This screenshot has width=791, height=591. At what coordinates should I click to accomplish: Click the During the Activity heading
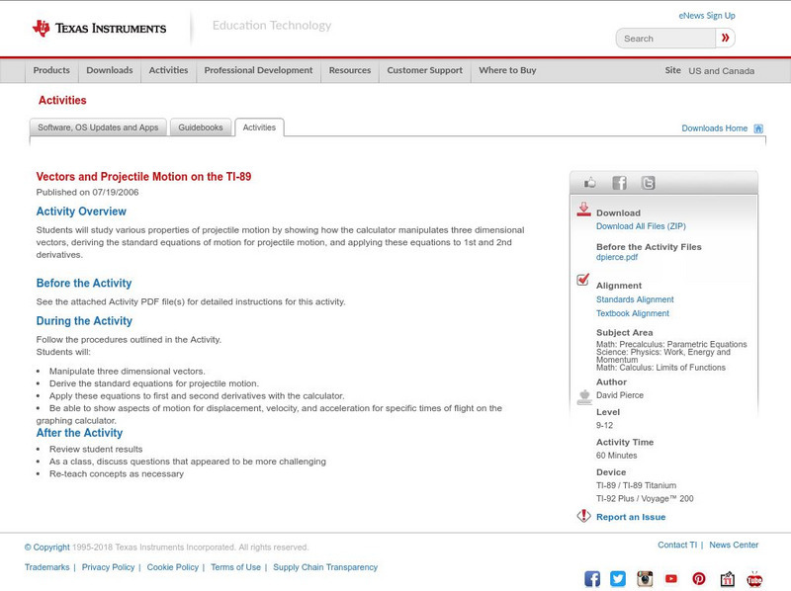click(x=84, y=321)
